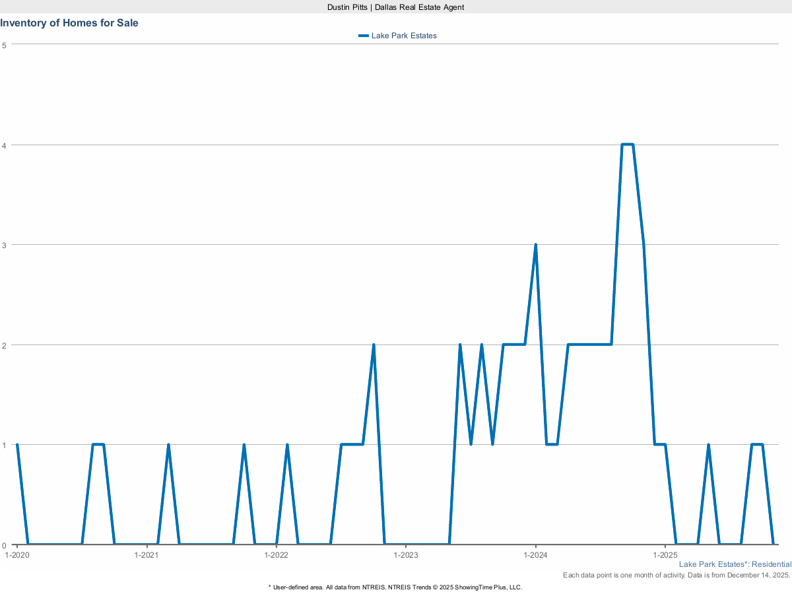
Task: Click the NTREIS Trends copyright footer text
Action: click(396, 587)
